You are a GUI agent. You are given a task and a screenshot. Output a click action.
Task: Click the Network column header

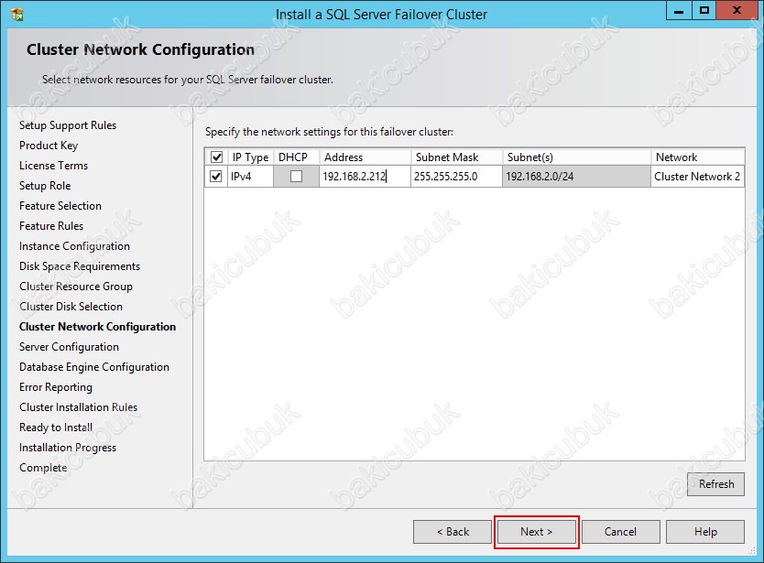pyautogui.click(x=698, y=157)
